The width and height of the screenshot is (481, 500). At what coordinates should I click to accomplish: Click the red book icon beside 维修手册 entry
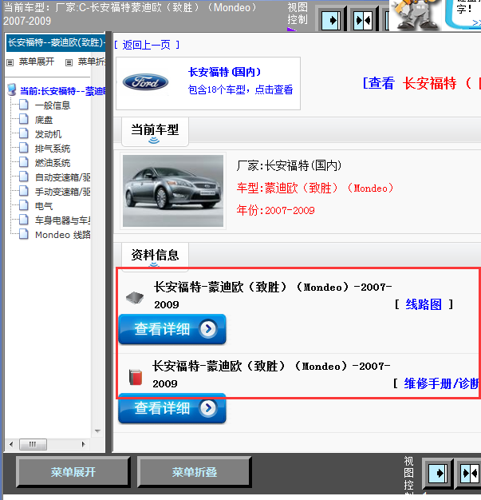[136, 377]
